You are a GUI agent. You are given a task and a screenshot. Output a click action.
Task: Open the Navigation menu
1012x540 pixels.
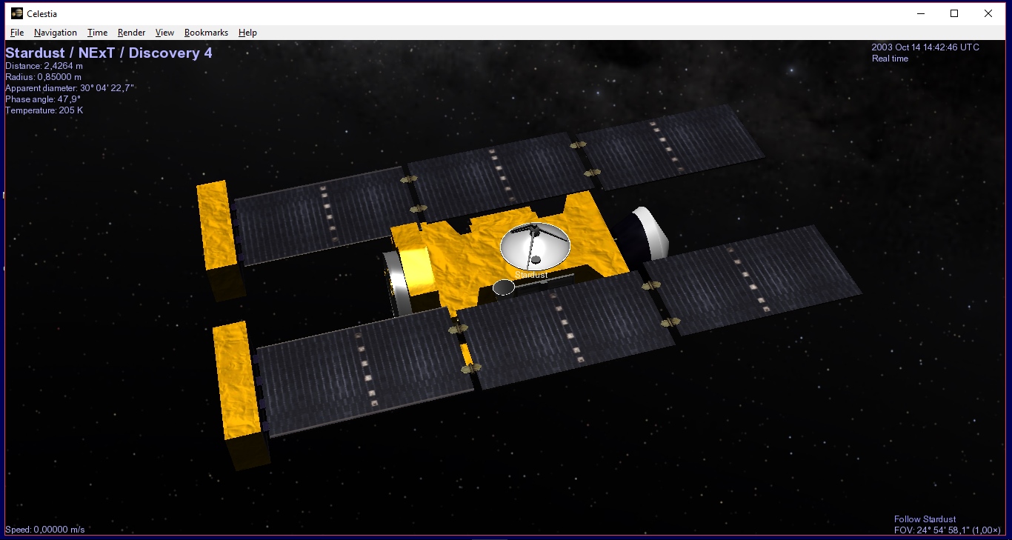(x=56, y=33)
